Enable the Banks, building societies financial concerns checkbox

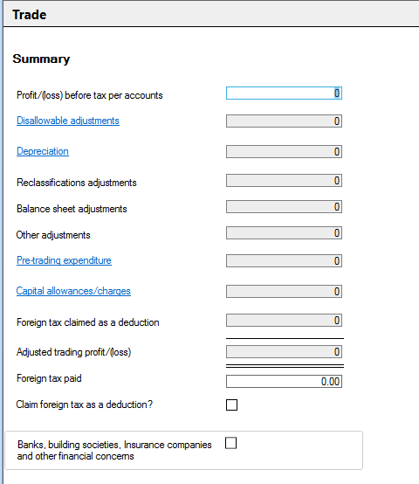pyautogui.click(x=231, y=443)
